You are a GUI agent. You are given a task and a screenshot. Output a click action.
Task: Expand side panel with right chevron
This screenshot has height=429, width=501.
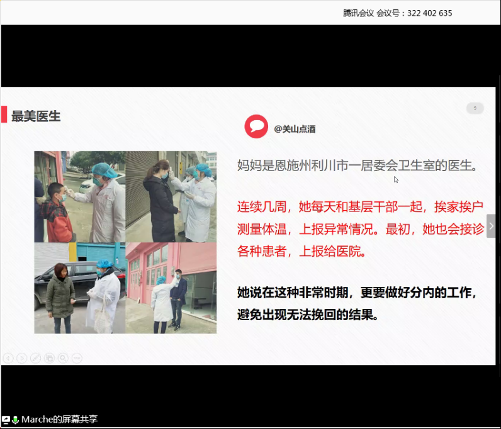(x=491, y=226)
